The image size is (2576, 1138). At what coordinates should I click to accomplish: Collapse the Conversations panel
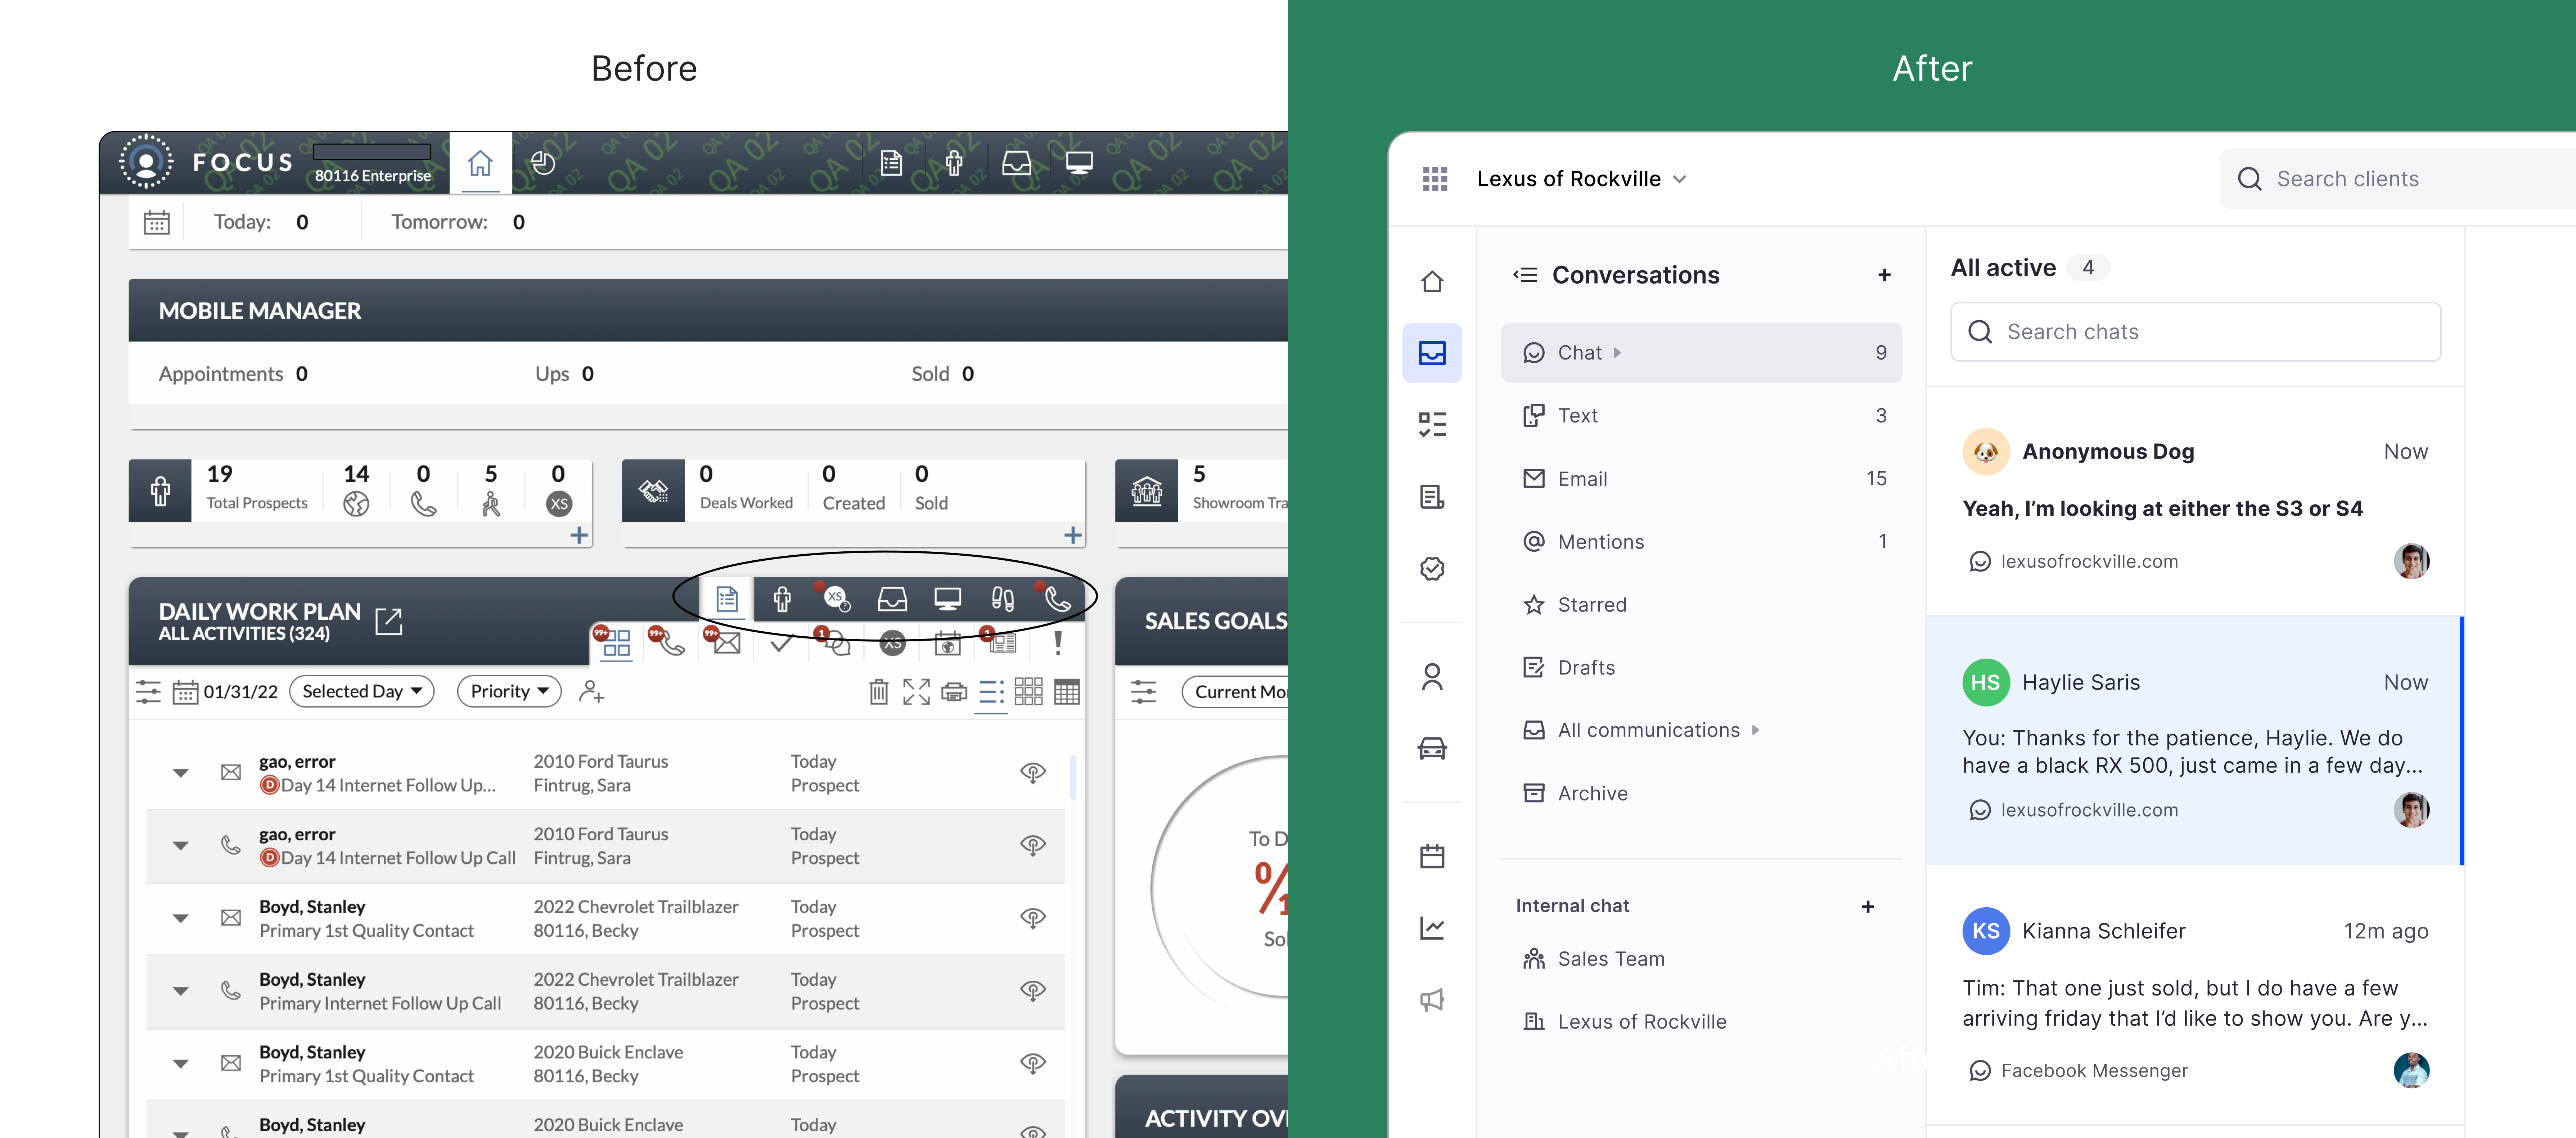(1525, 275)
